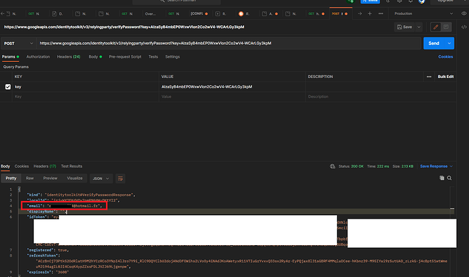Select the Raw response view
Screen dimensions: 469x277
[x=30, y=179]
